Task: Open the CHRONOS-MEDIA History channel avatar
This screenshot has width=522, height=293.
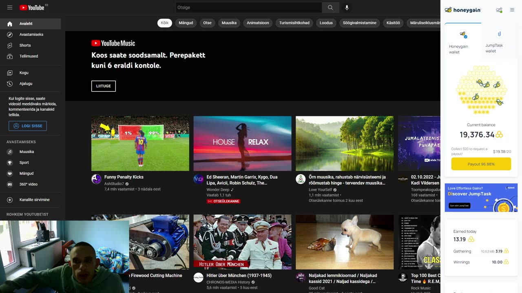Action: click(x=199, y=278)
